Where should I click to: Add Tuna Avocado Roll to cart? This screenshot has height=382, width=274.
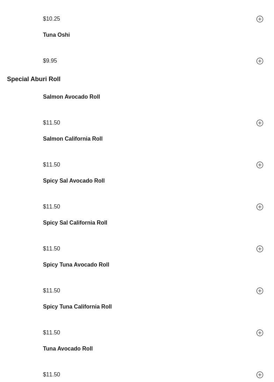(260, 375)
